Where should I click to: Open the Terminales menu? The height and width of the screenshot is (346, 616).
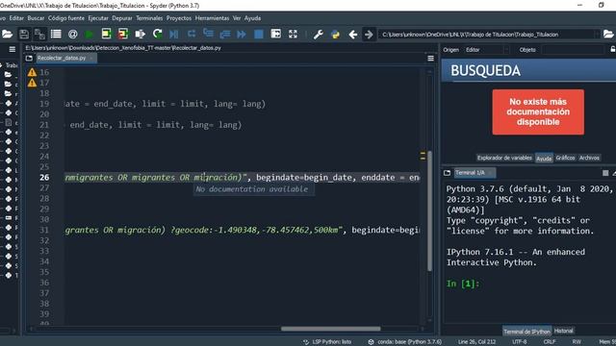pyautogui.click(x=149, y=18)
